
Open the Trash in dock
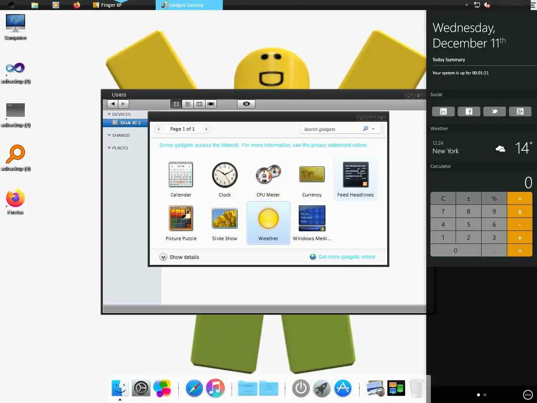417,388
